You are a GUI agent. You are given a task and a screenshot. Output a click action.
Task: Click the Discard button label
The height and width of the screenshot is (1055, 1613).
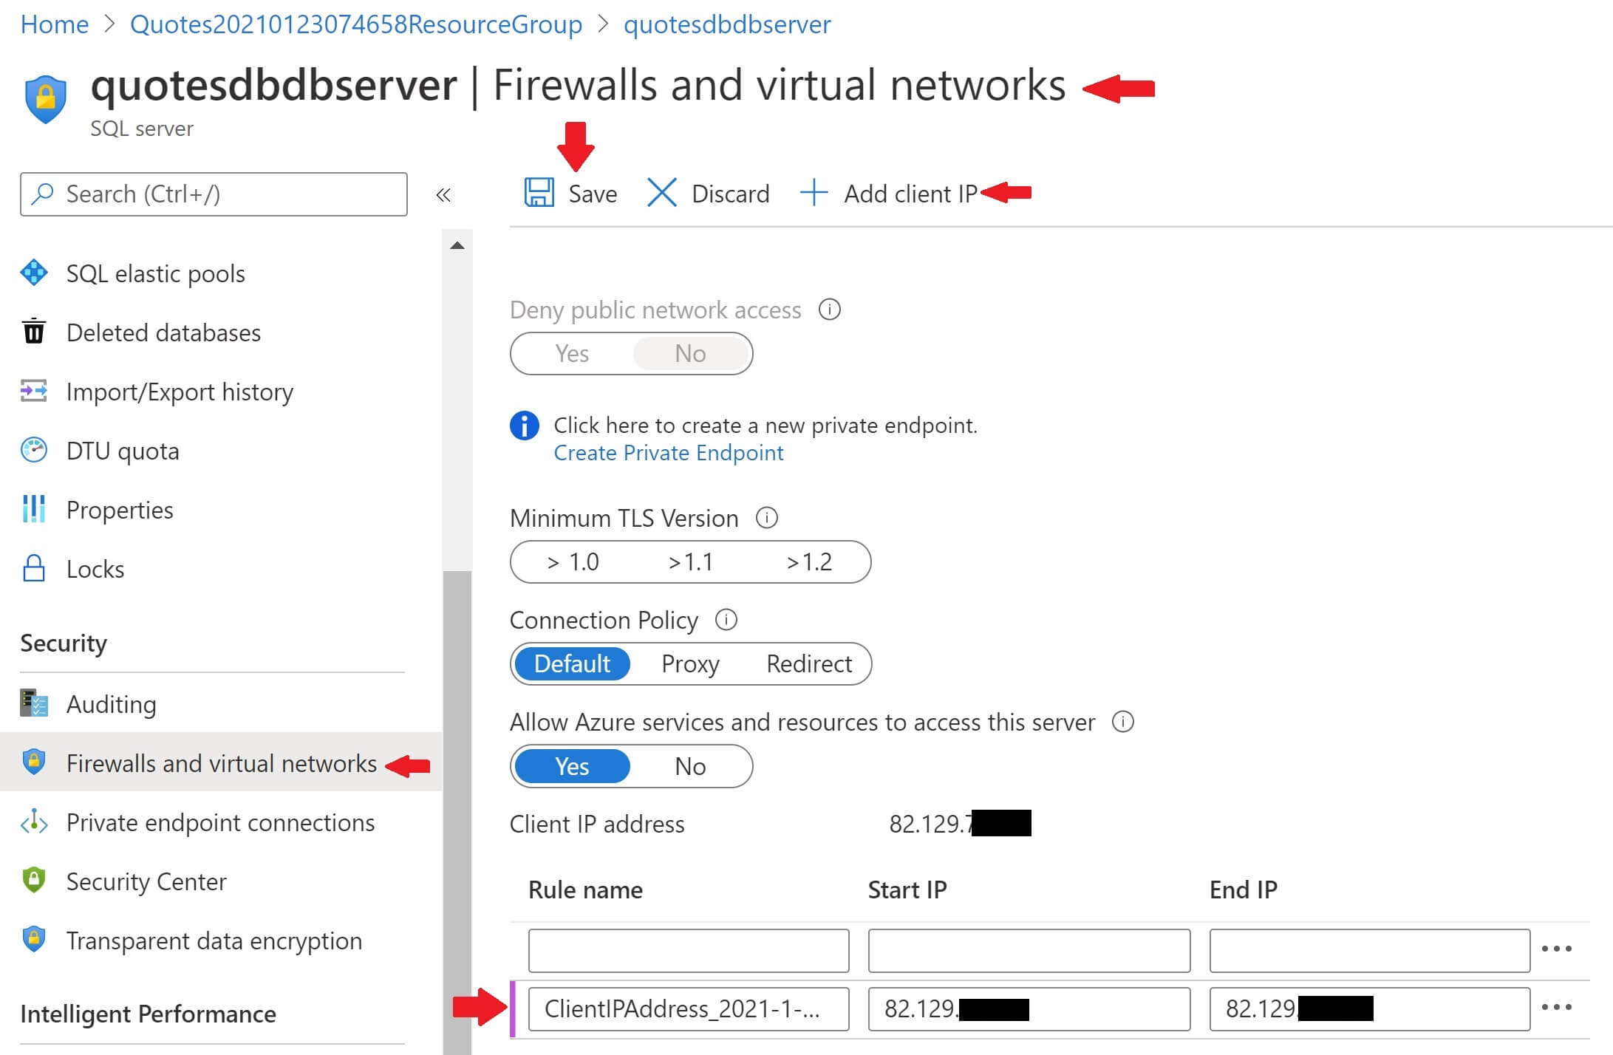point(731,194)
